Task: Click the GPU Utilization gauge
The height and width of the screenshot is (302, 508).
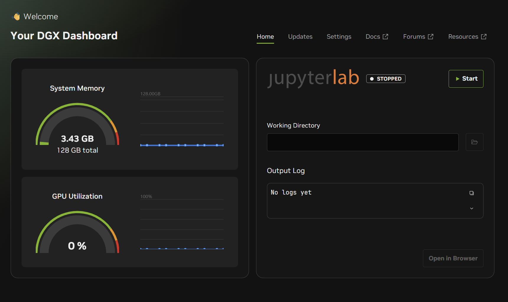Action: pyautogui.click(x=77, y=232)
